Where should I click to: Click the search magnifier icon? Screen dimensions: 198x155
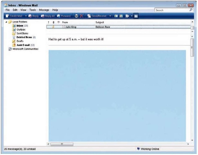click(191, 10)
